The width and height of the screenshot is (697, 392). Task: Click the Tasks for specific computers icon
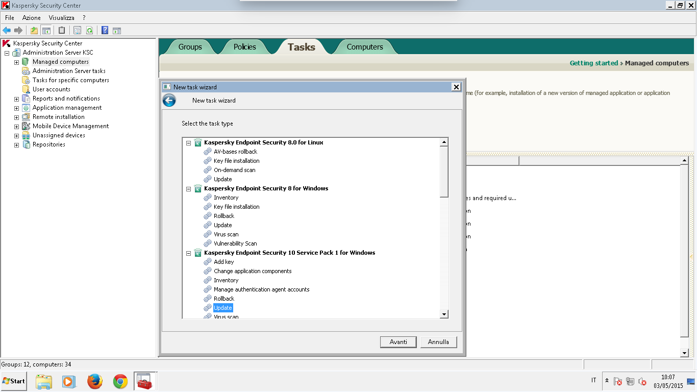coord(26,80)
